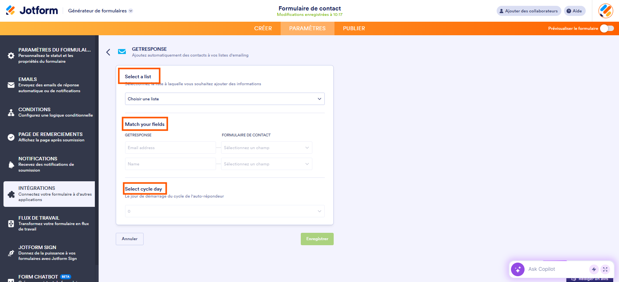This screenshot has width=619, height=282.
Task: Click the pen icon for Jotform Sign
Action: click(11, 253)
